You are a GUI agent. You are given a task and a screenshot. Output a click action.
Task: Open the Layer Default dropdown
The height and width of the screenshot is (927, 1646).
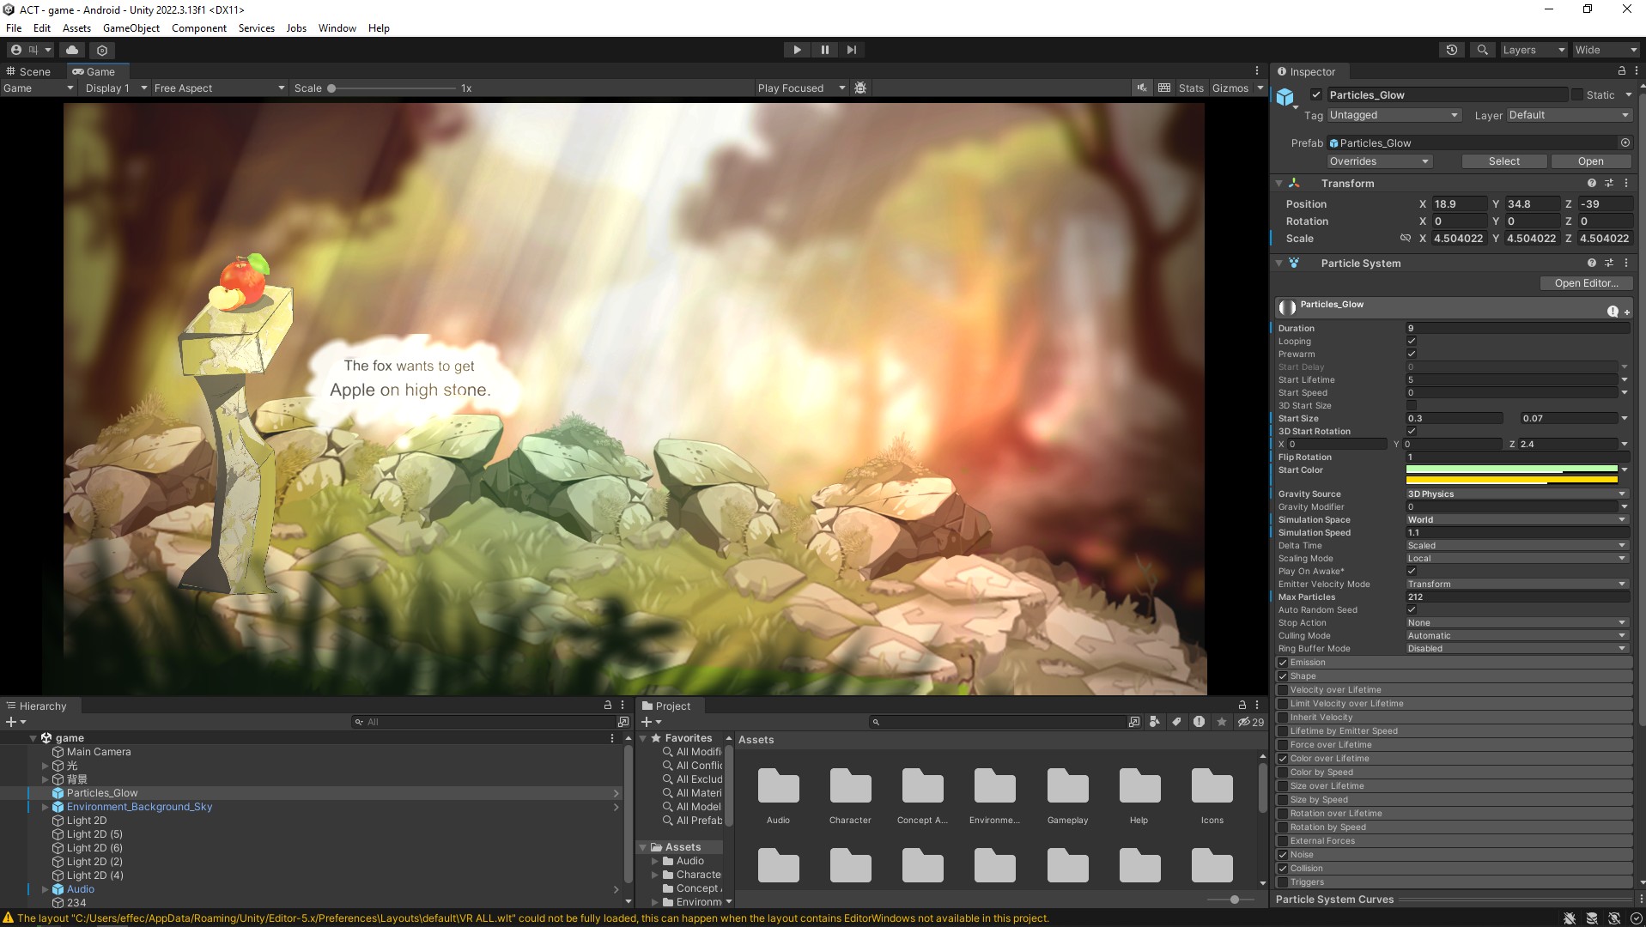pos(1570,115)
